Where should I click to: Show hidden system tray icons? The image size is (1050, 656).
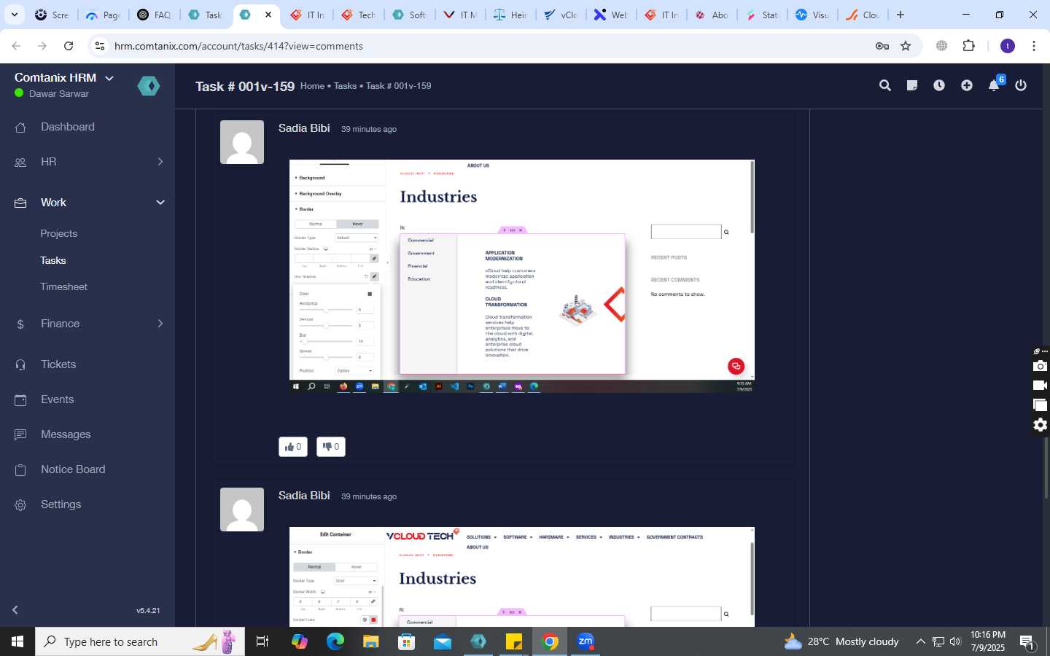pyautogui.click(x=920, y=642)
